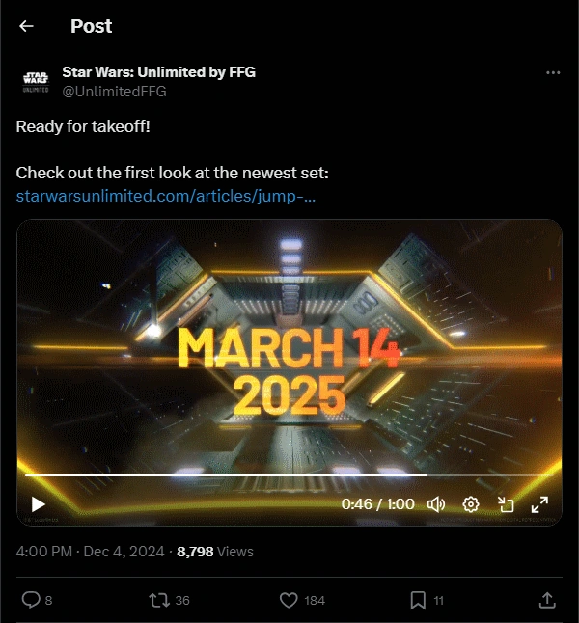Open the Star Wars: Unlimited by FFG profile name
Viewport: 579px width, 623px height.
click(x=158, y=72)
